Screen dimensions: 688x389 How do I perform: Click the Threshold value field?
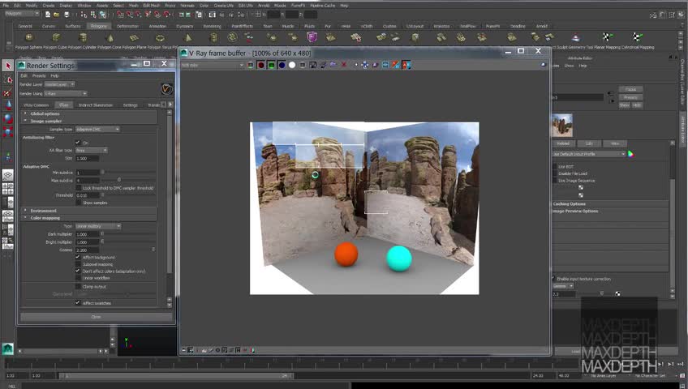[x=88, y=195]
